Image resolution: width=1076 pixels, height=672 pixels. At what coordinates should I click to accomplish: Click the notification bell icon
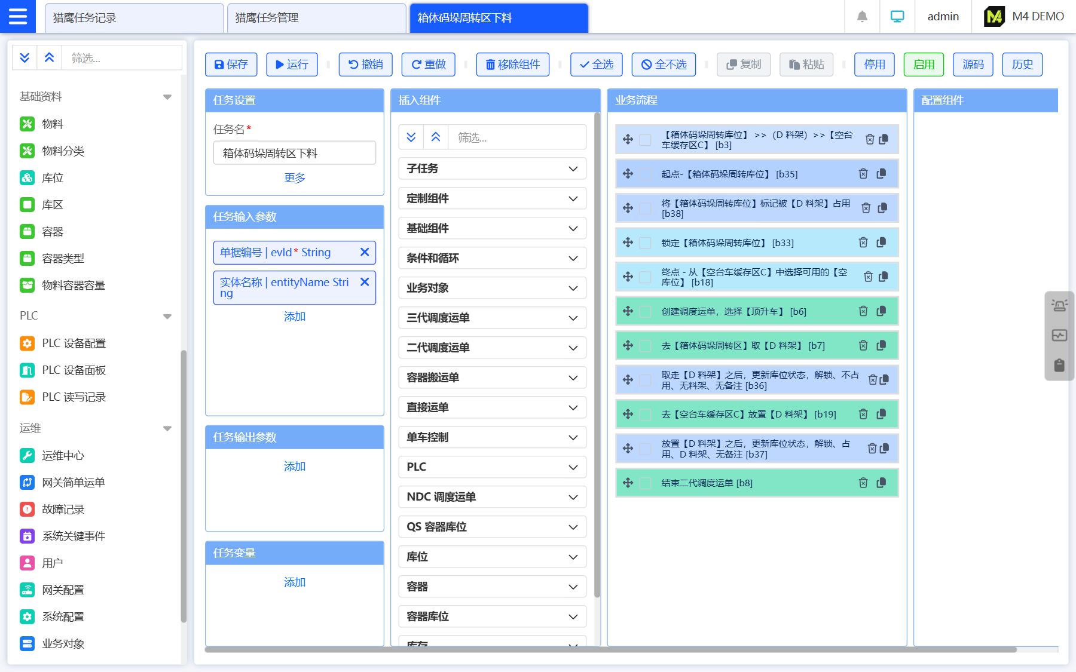(x=861, y=17)
